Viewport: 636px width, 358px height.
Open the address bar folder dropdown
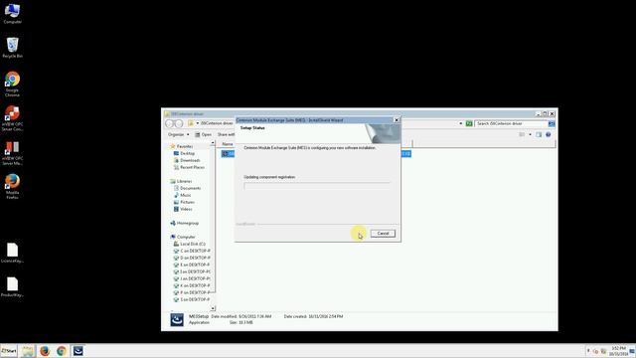pos(198,123)
